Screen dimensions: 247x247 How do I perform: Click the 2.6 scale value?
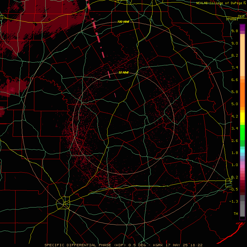click(235, 141)
